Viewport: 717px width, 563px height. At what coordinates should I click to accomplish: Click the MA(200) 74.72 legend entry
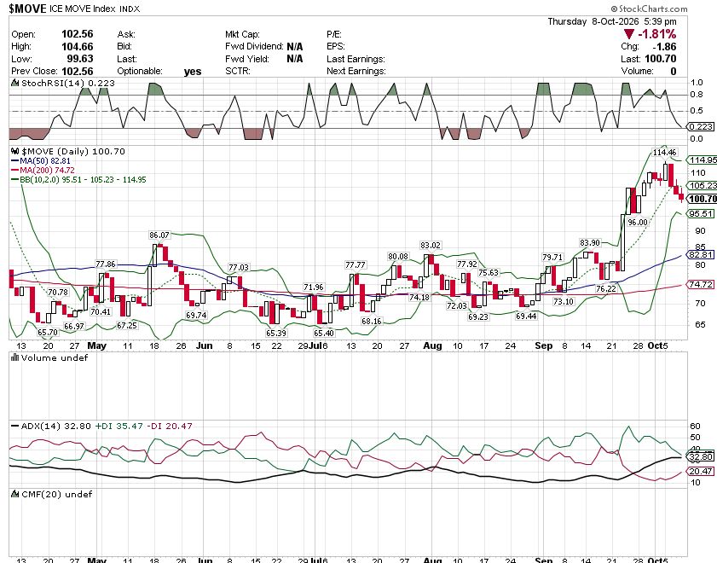(x=47, y=170)
